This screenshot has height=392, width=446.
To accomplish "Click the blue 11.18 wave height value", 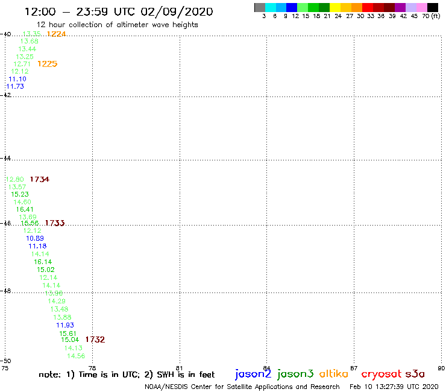I will tap(37, 246).
